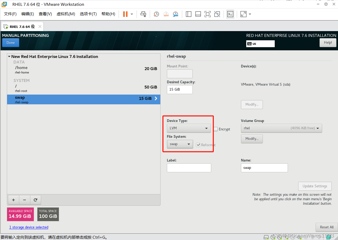Image resolution: width=338 pixels, height=240 pixels.
Task: Reload storage configuration from disk
Action: tap(35, 200)
